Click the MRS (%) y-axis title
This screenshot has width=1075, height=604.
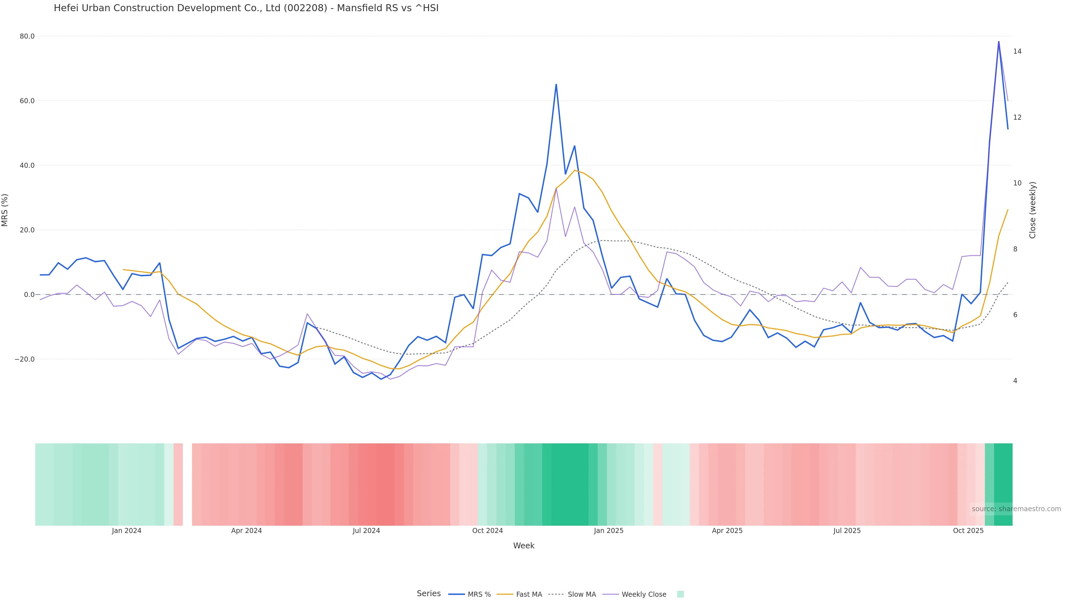[x=5, y=210]
